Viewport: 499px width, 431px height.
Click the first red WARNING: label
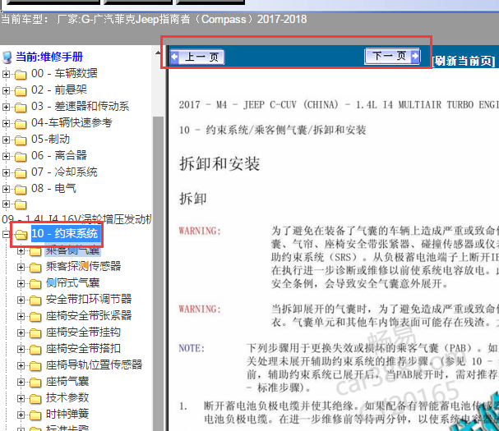coord(200,231)
